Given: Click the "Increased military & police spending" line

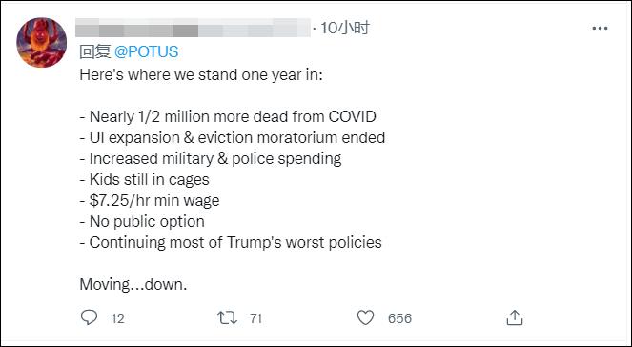Looking at the screenshot, I should [x=211, y=159].
